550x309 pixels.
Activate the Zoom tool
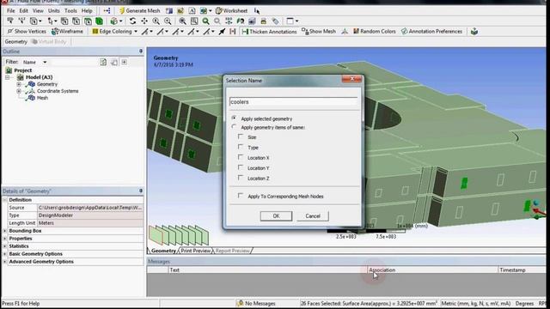(x=156, y=21)
